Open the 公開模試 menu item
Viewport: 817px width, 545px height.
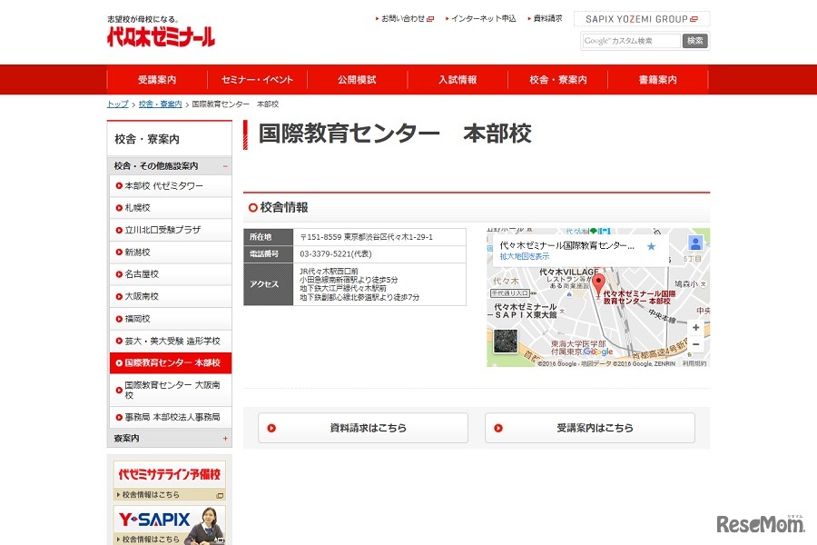(x=357, y=80)
